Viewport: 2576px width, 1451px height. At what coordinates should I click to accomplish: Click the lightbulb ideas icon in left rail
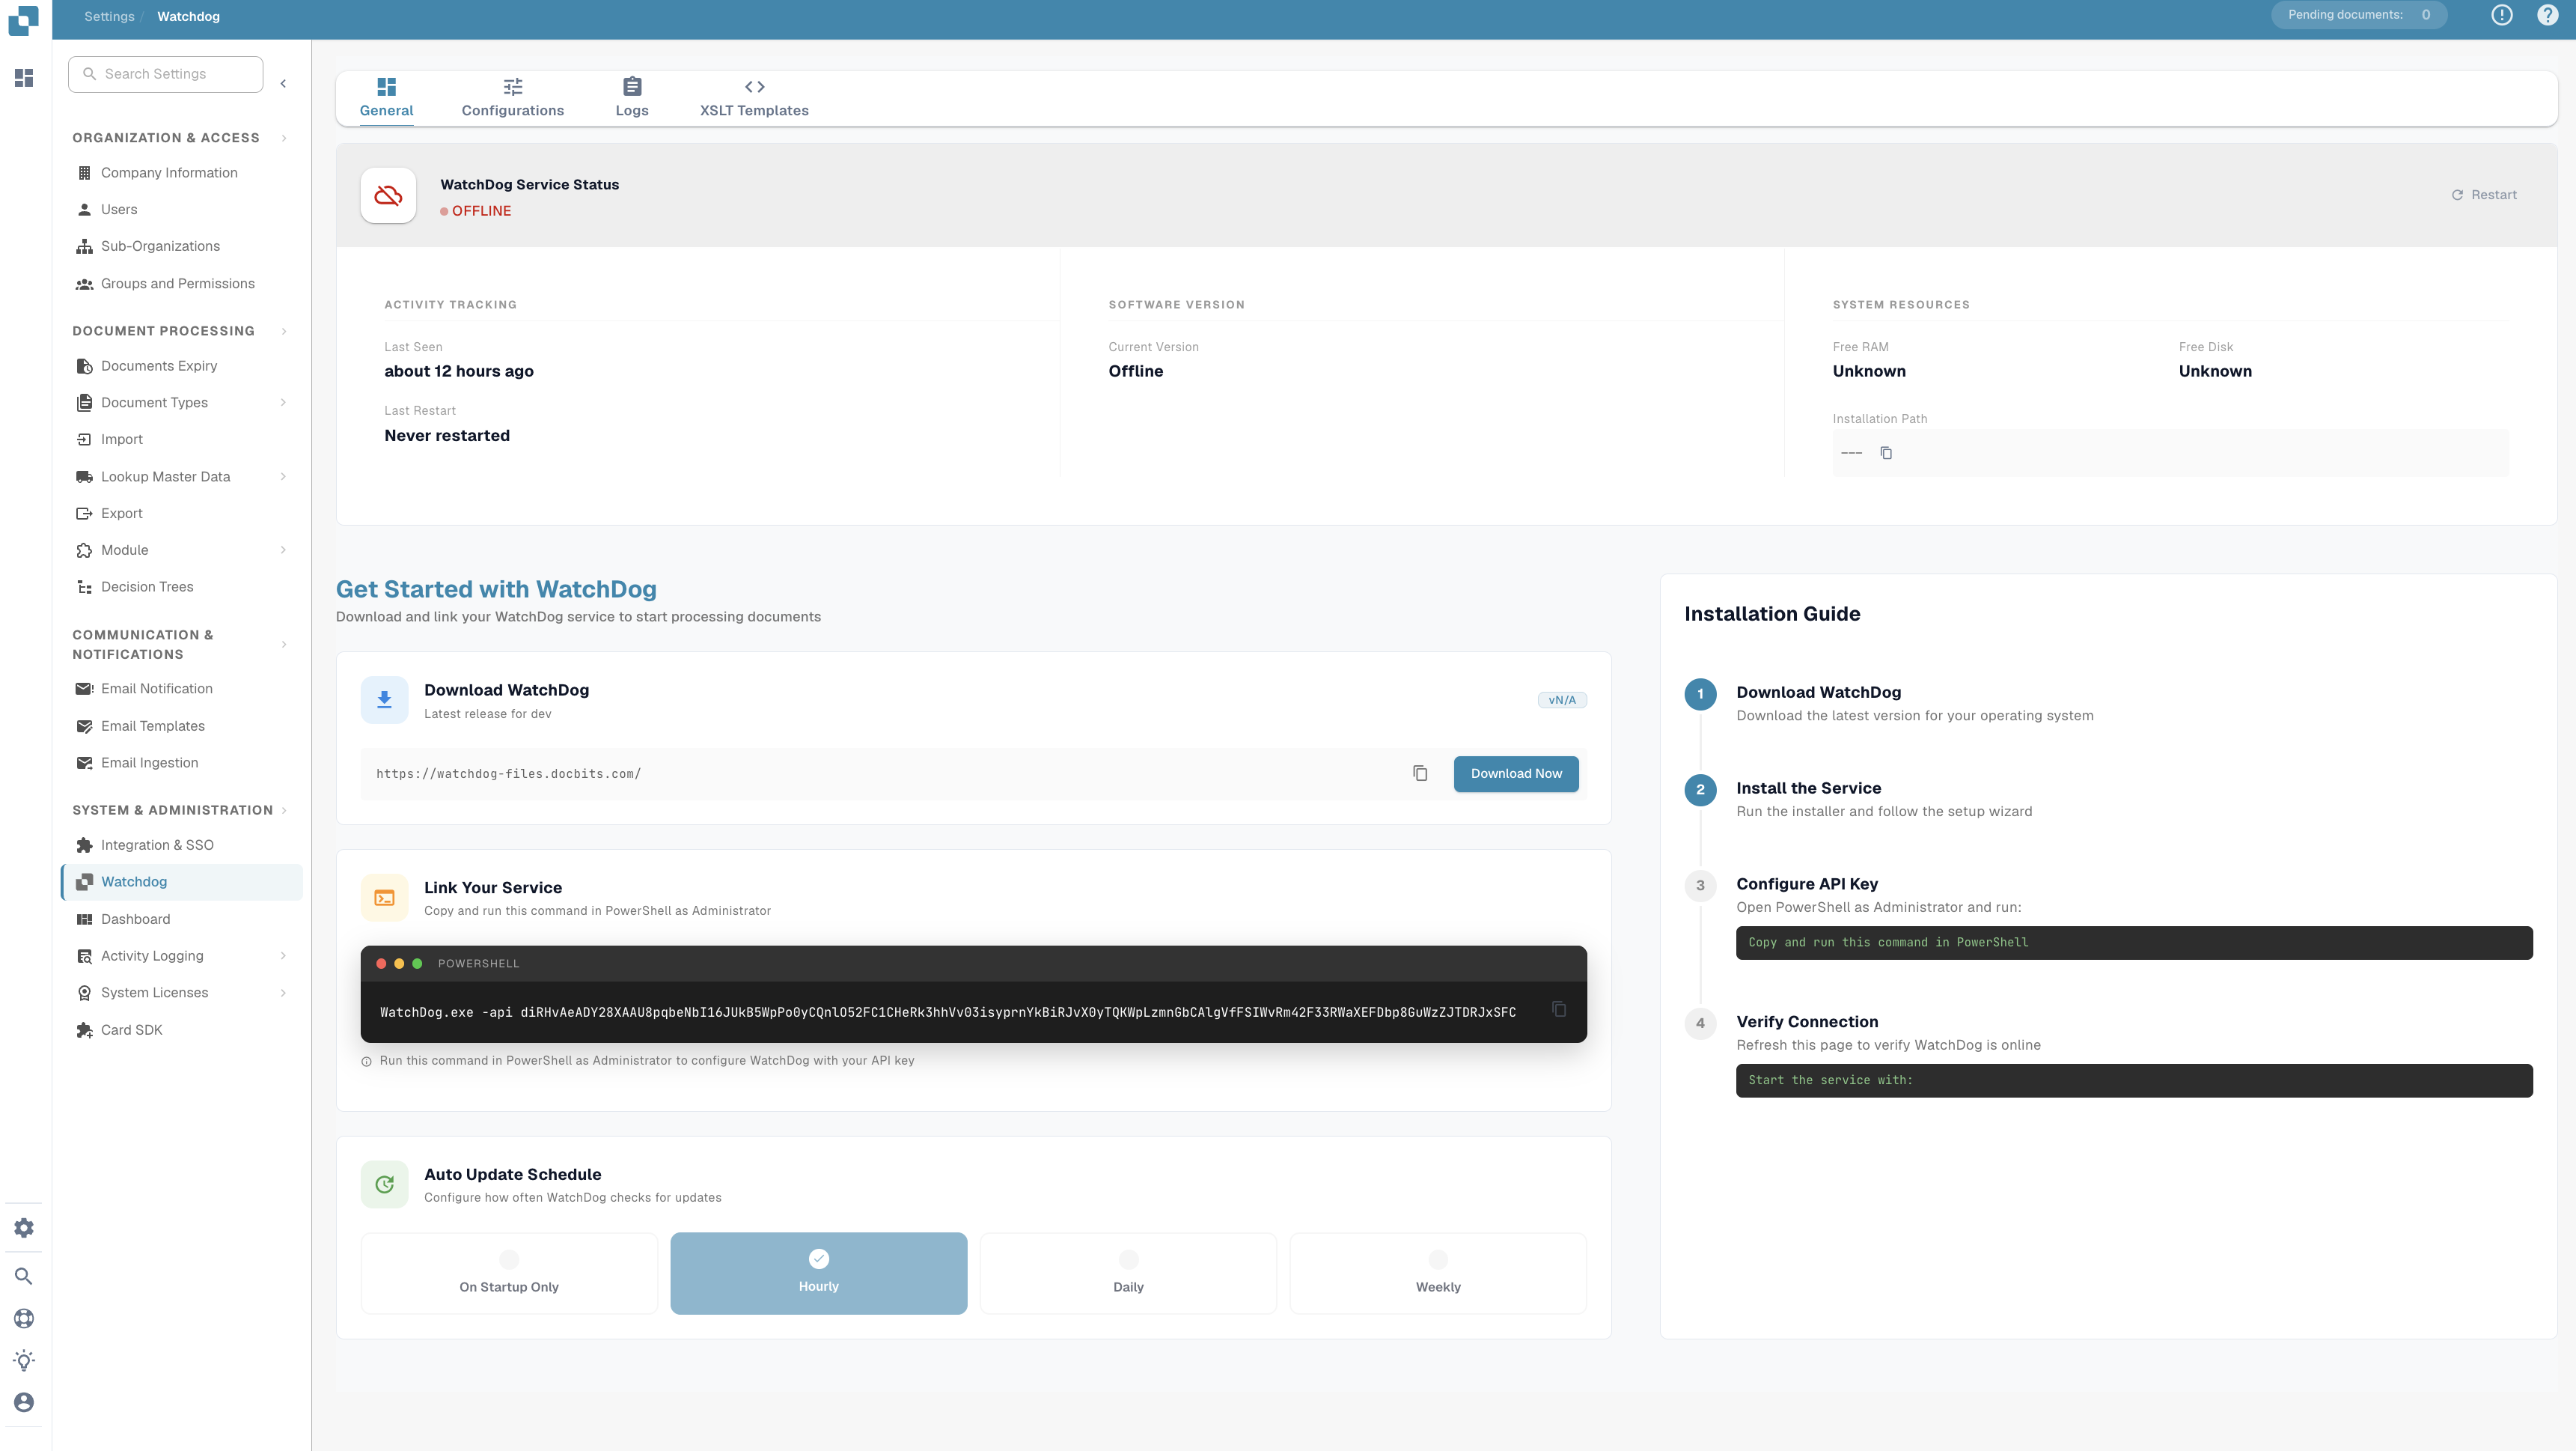[x=24, y=1360]
